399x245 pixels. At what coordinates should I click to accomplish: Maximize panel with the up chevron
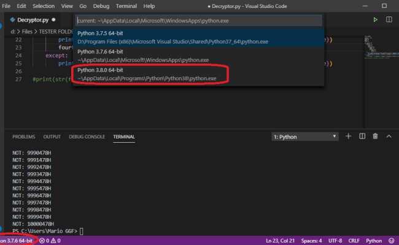coord(389,137)
